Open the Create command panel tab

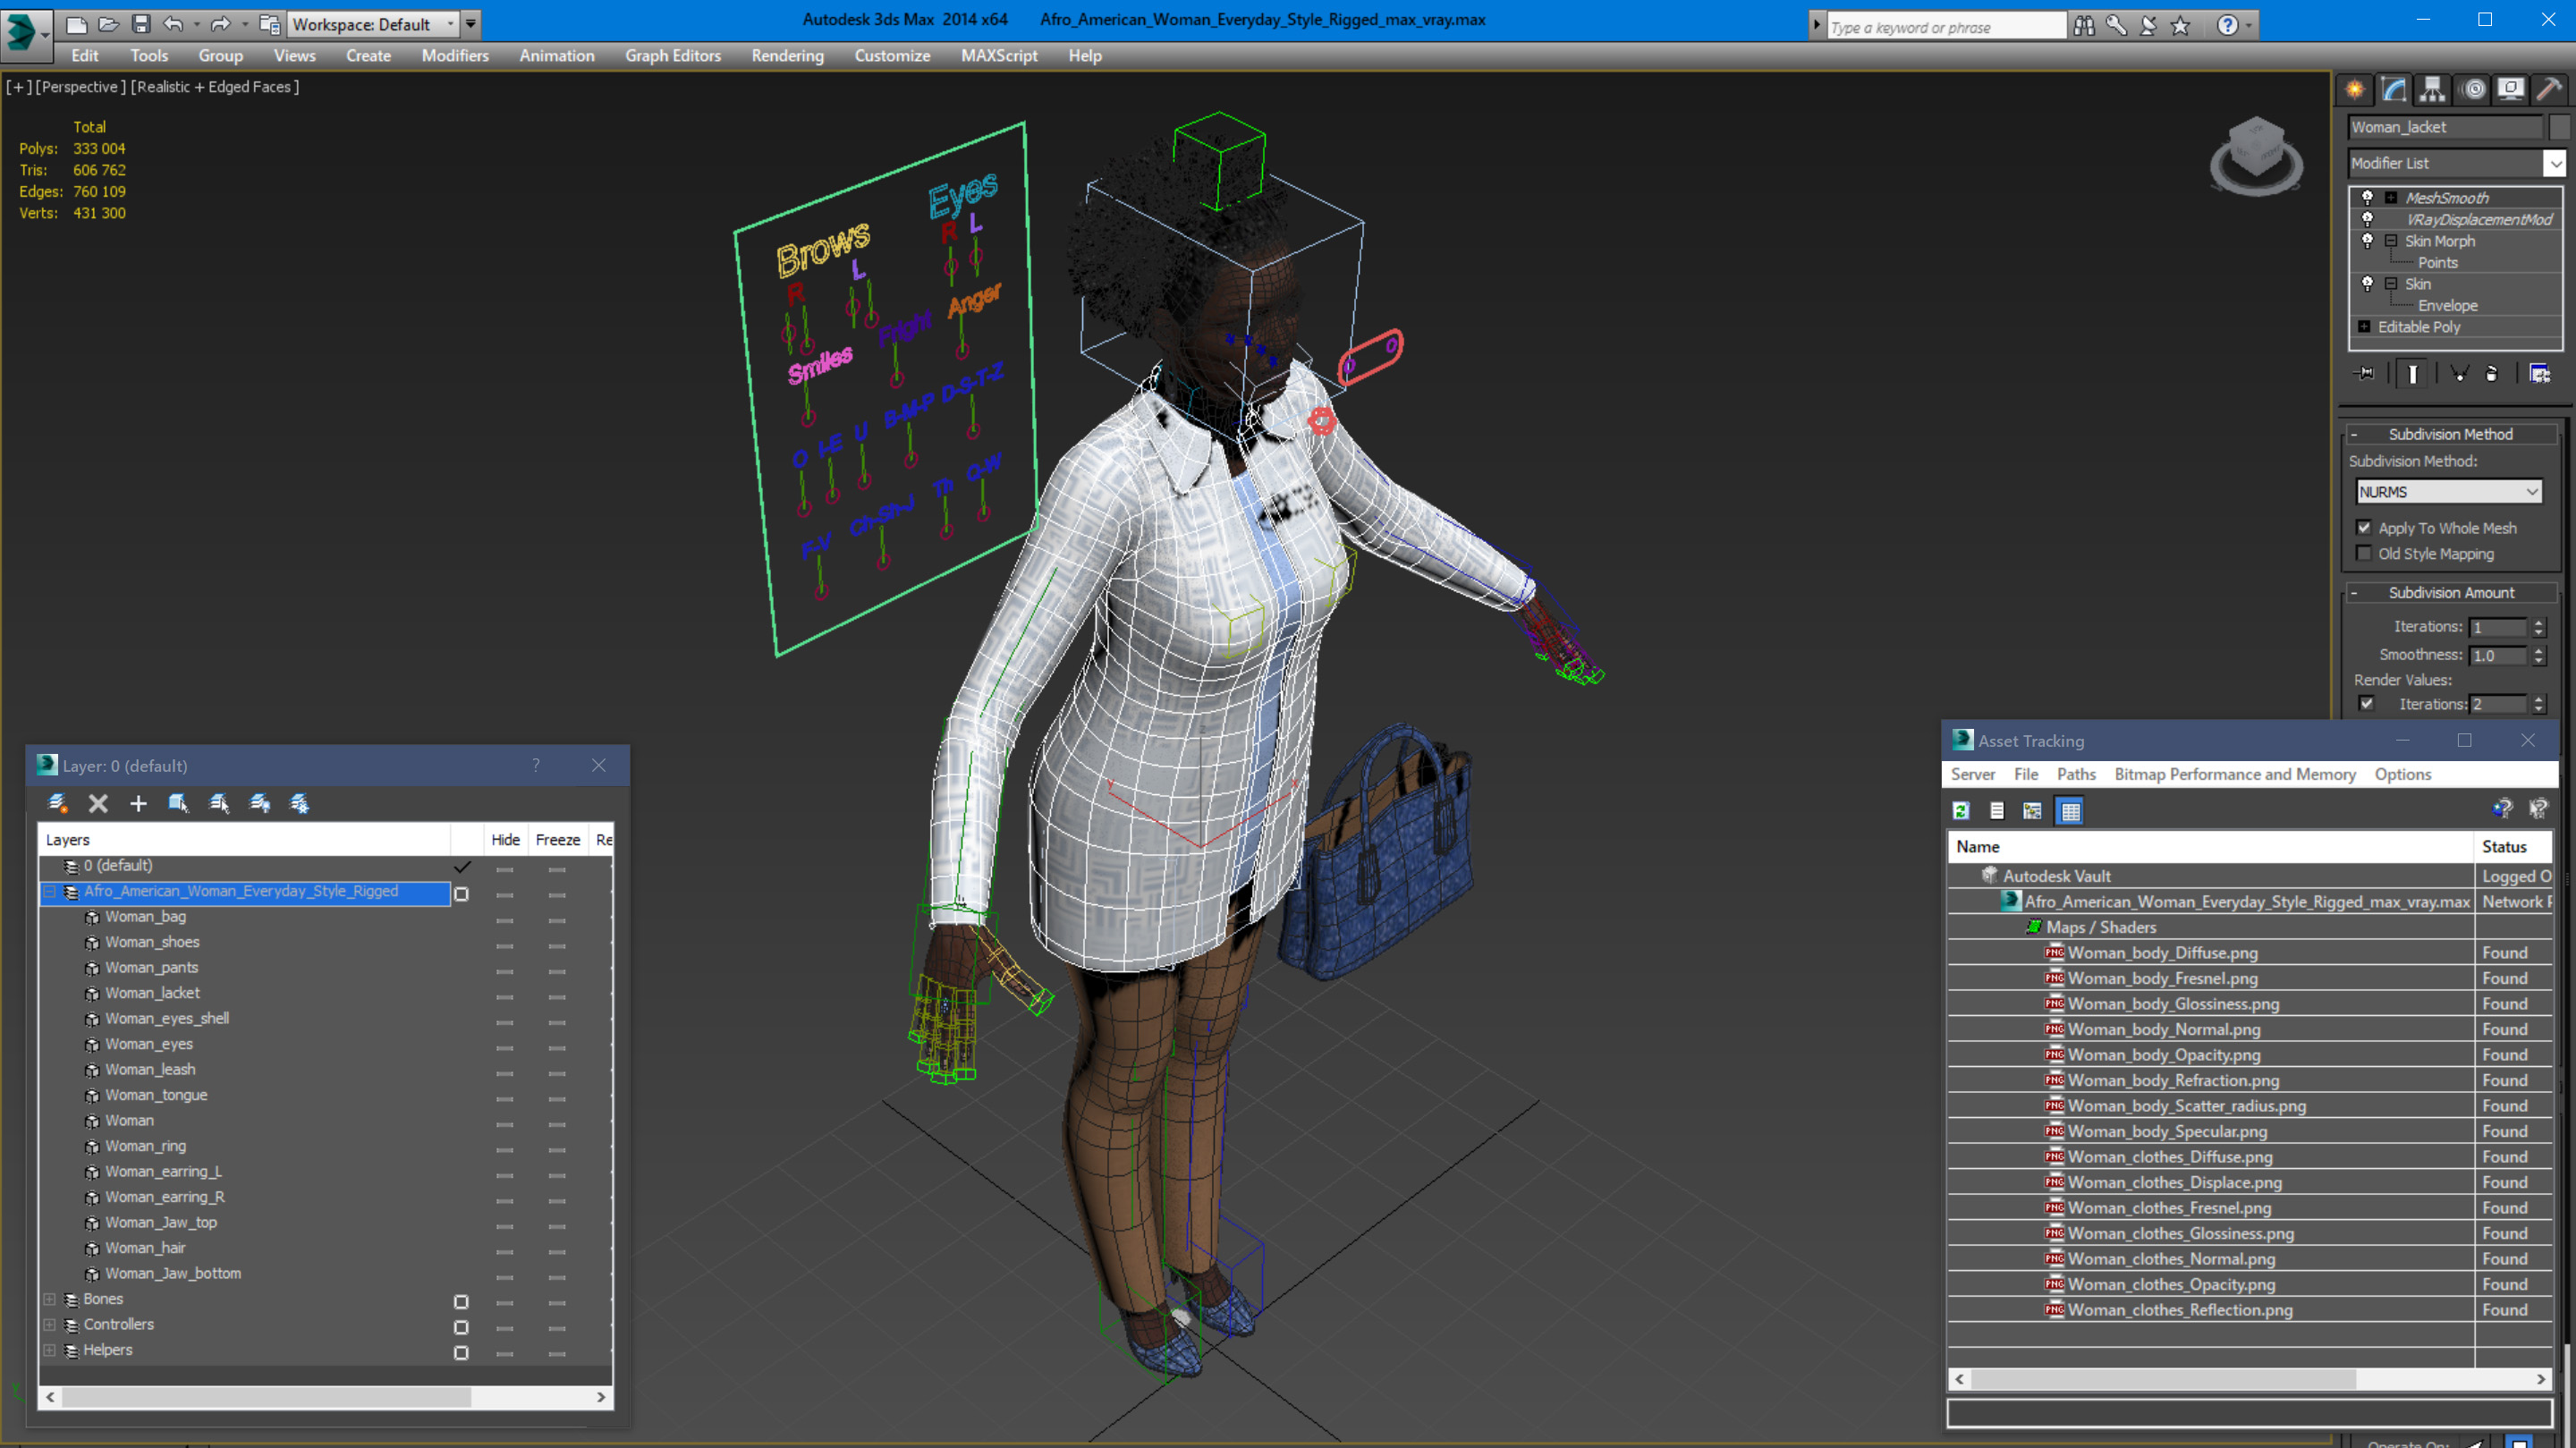[2355, 90]
